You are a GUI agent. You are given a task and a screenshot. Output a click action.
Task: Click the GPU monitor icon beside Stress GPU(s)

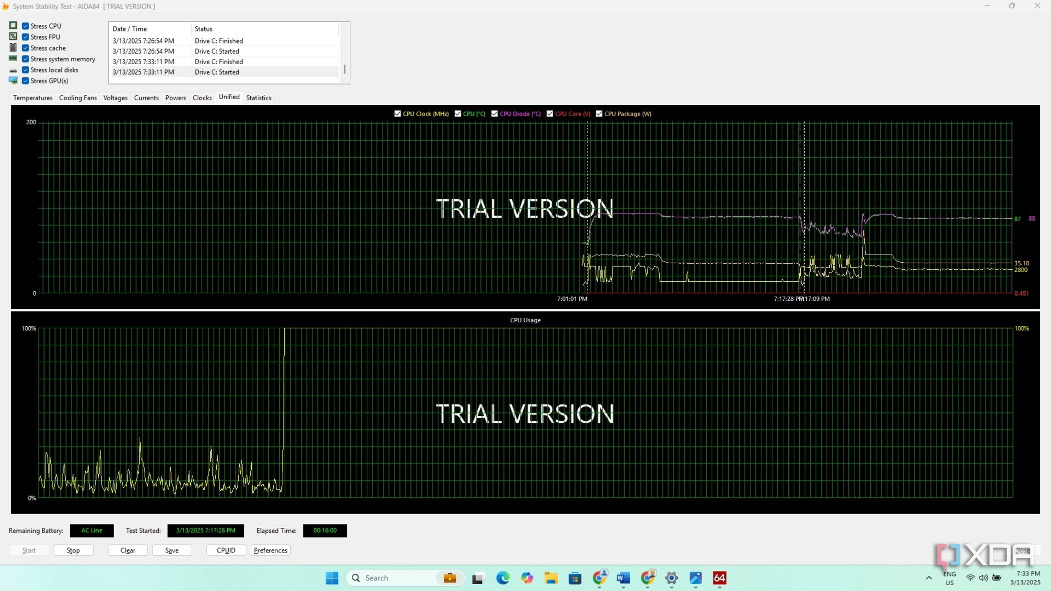13,81
